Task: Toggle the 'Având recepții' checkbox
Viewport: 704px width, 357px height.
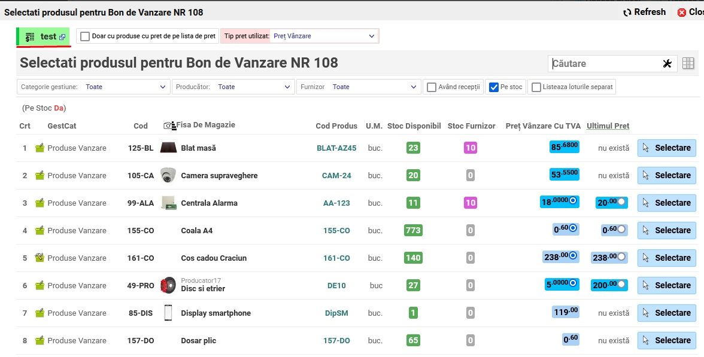Action: pyautogui.click(x=431, y=87)
